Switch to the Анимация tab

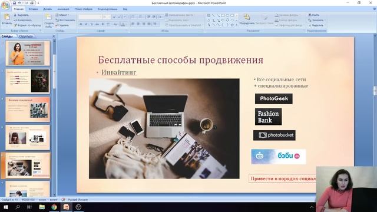pyautogui.click(x=63, y=9)
